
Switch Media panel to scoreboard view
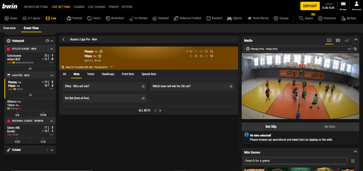[x=338, y=40]
